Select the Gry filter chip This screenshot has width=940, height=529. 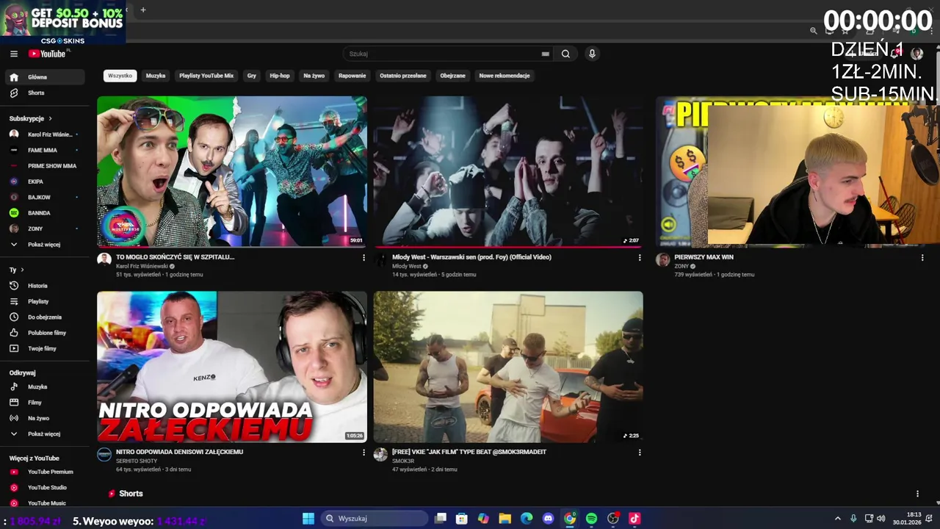click(x=252, y=76)
